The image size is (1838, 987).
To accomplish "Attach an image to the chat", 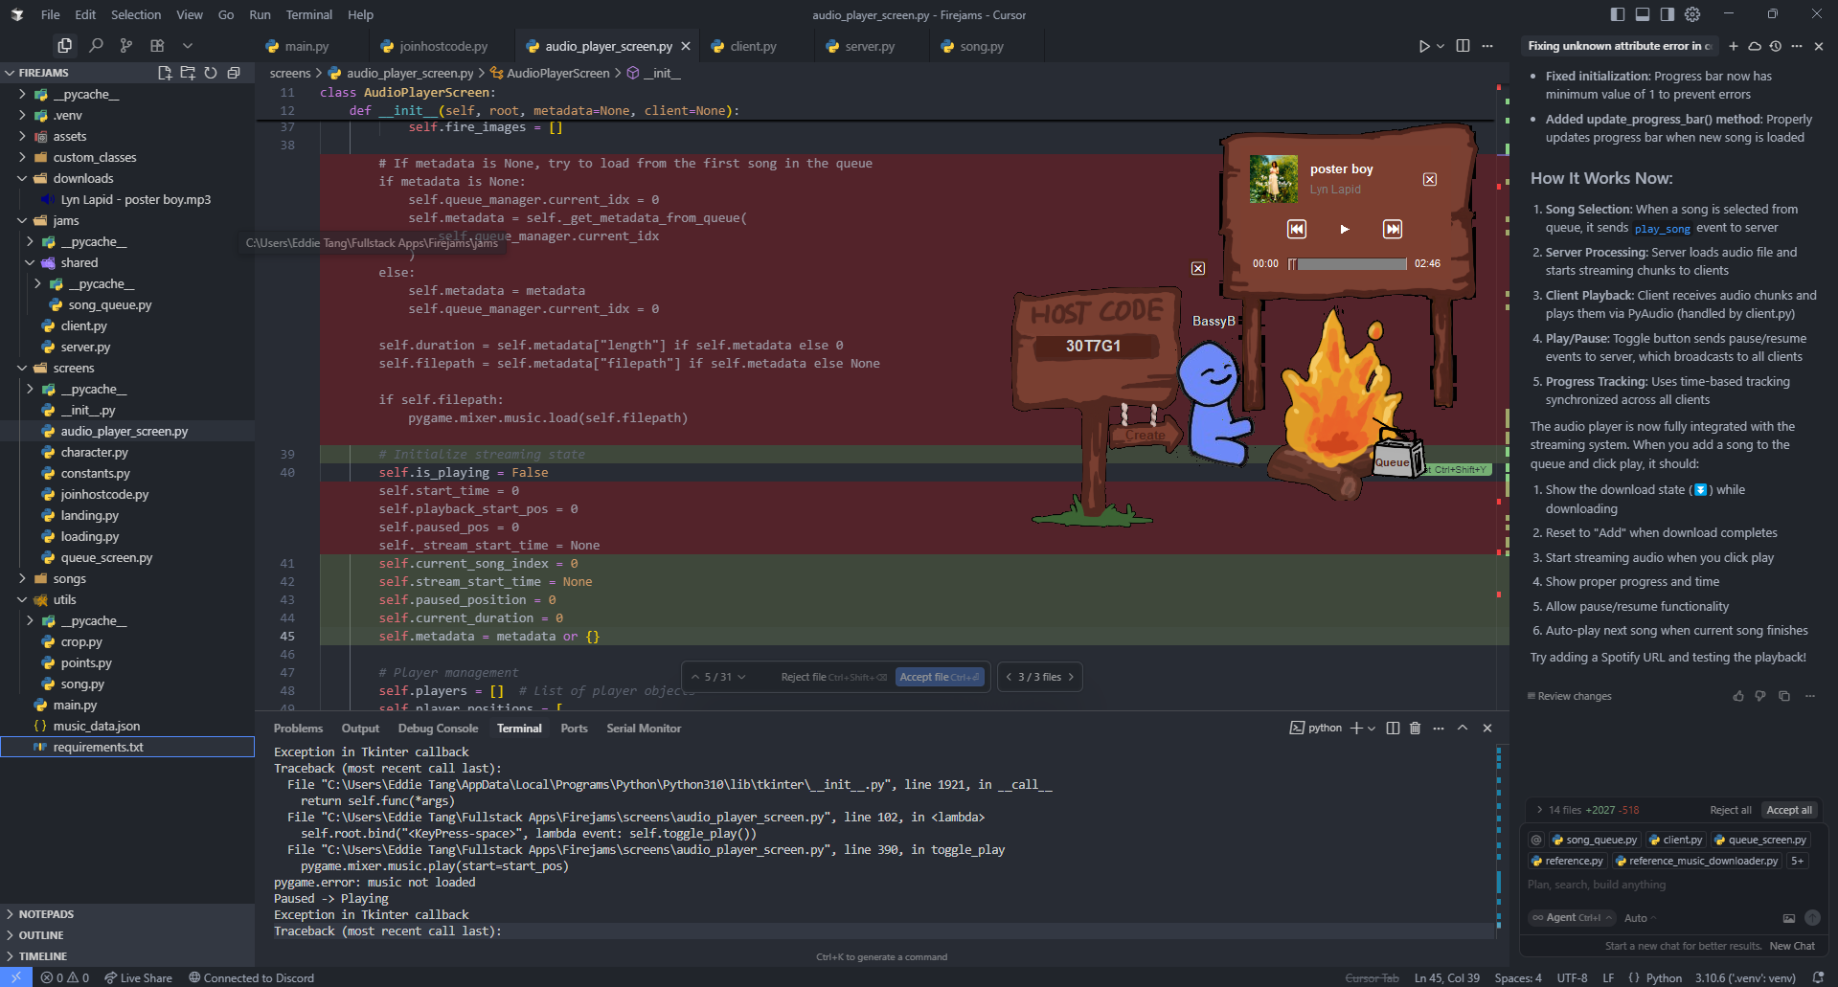I will pyautogui.click(x=1788, y=918).
